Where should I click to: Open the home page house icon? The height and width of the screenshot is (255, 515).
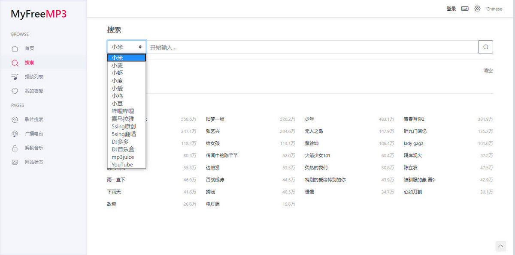click(x=15, y=48)
